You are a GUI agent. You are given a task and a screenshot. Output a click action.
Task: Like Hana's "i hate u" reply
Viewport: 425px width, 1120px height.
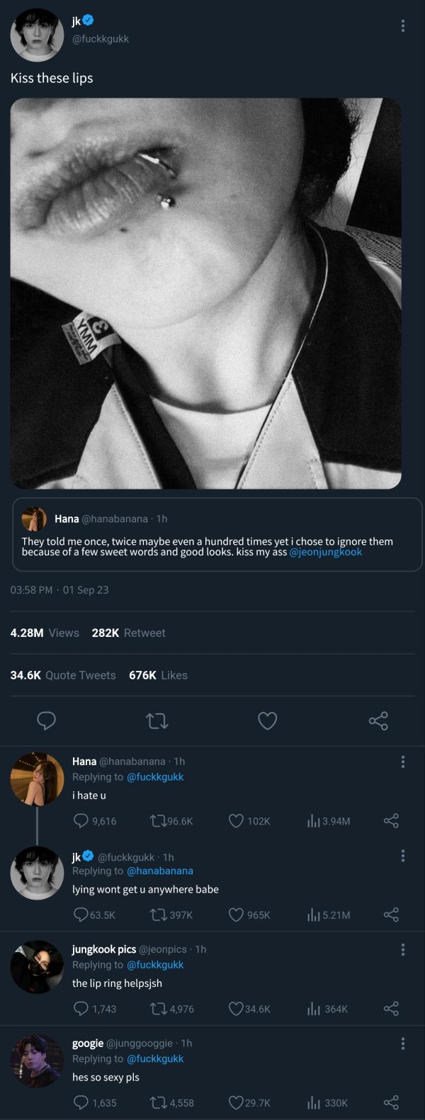[237, 821]
